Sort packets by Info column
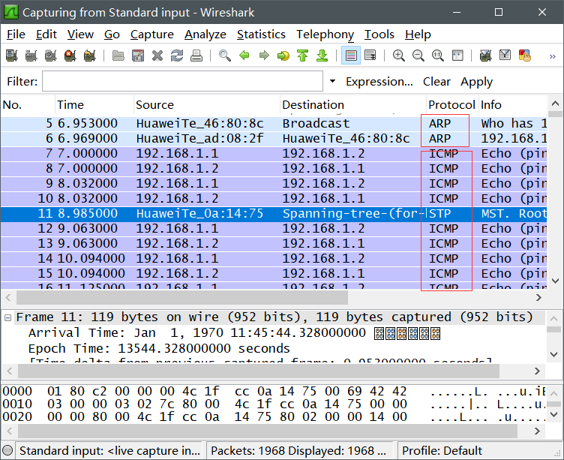This screenshot has height=460, width=564. (512, 105)
